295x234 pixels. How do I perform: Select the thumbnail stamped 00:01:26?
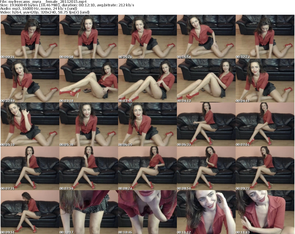pos(147,37)
